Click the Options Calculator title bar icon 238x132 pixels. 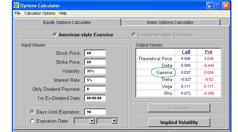pyautogui.click(x=16, y=6)
